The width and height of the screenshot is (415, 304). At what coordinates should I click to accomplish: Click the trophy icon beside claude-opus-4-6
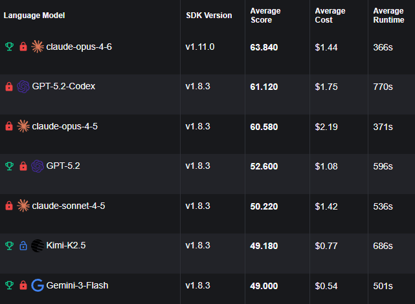point(9,47)
